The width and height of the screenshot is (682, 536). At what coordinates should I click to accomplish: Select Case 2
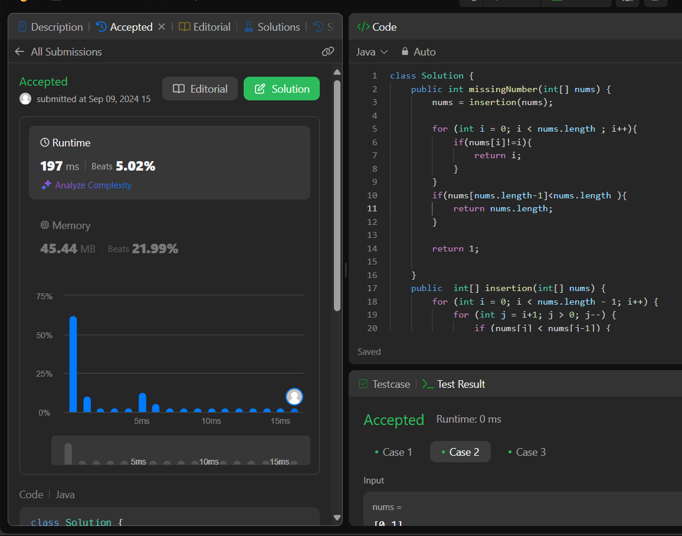click(x=460, y=452)
